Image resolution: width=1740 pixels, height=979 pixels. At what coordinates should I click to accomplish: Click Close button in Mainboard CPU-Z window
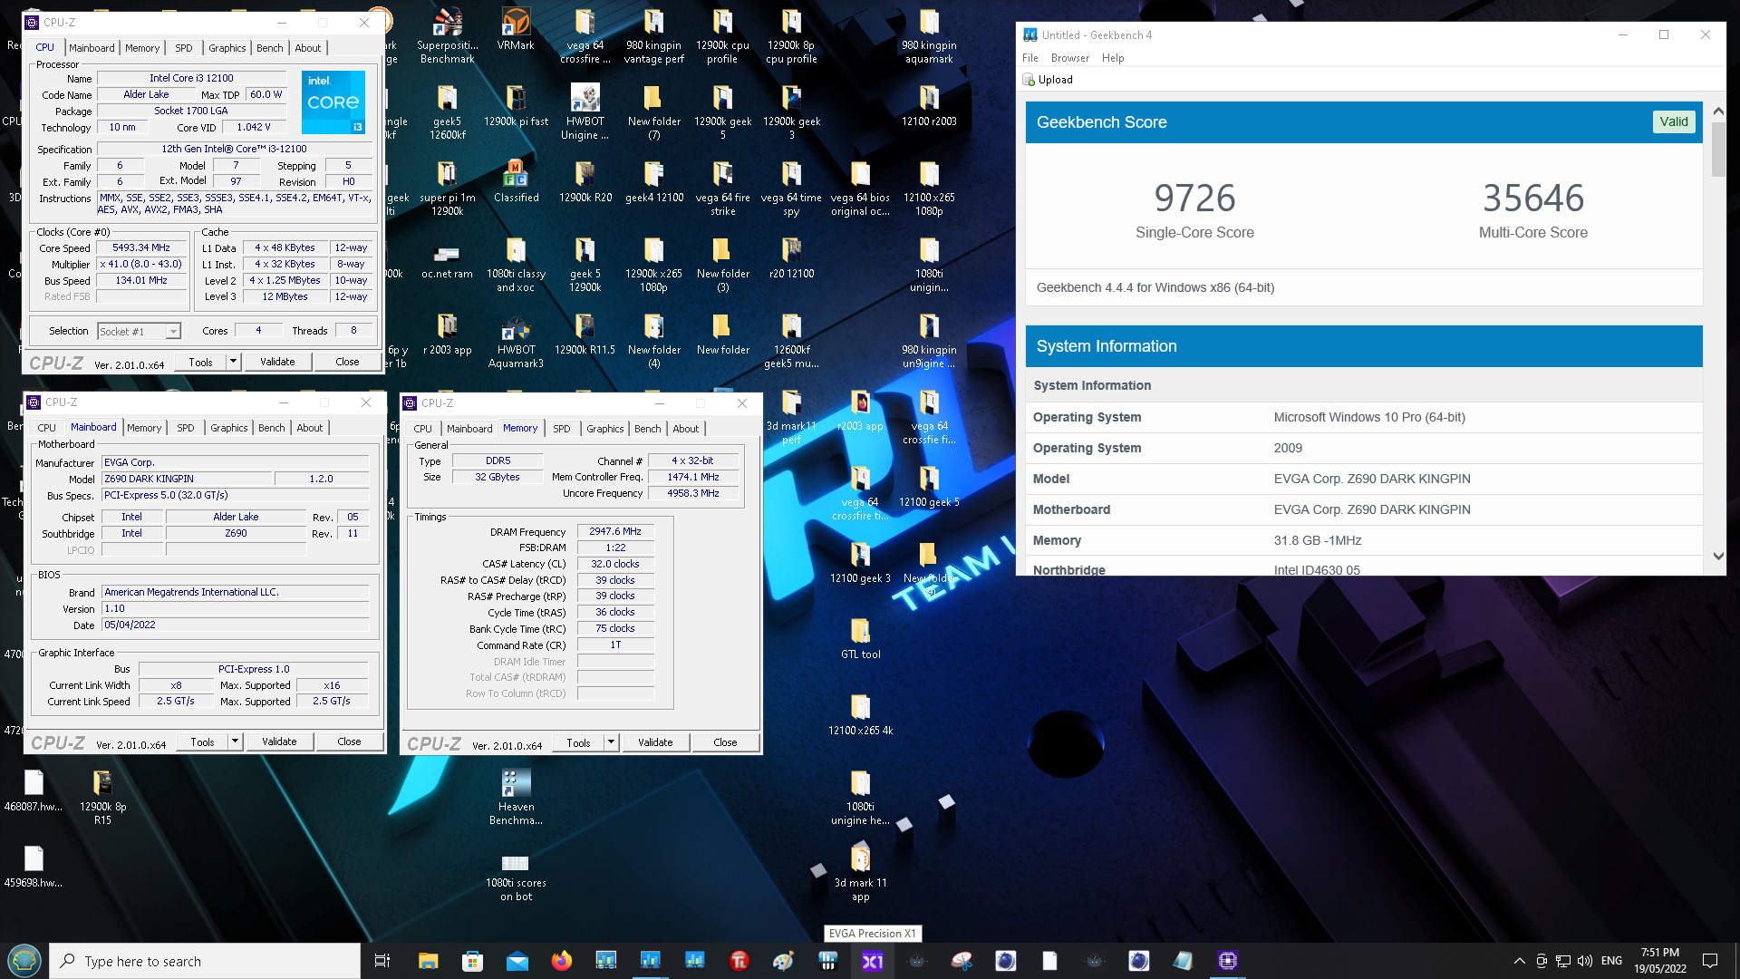[349, 742]
